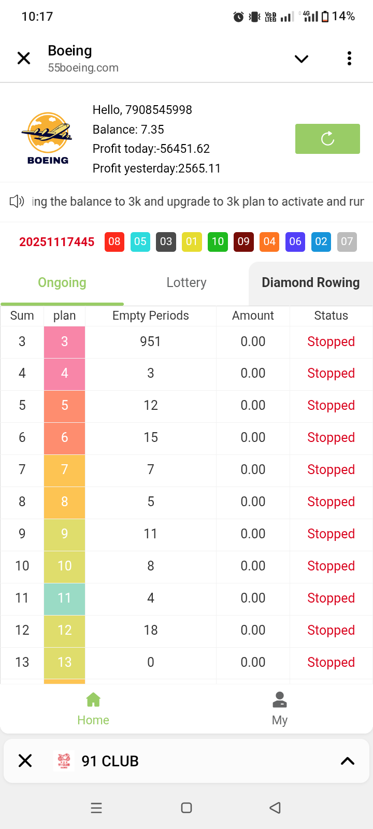Expand the 91 CLUB panel upward
Screen dimensions: 373x829
coord(348,761)
